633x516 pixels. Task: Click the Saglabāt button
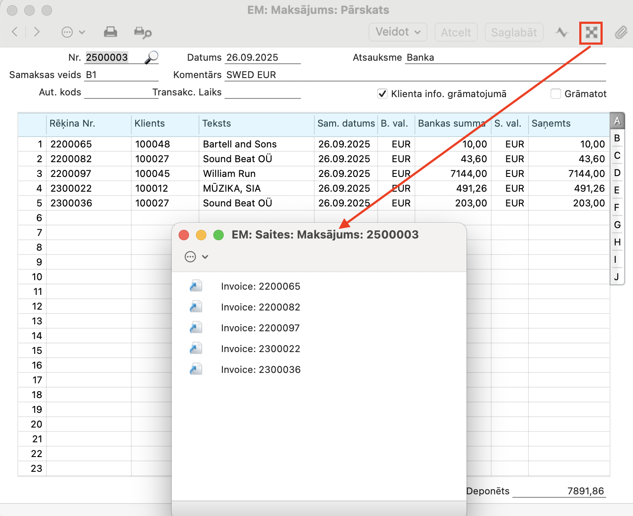pyautogui.click(x=514, y=33)
